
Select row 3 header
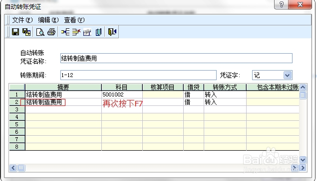17,109
